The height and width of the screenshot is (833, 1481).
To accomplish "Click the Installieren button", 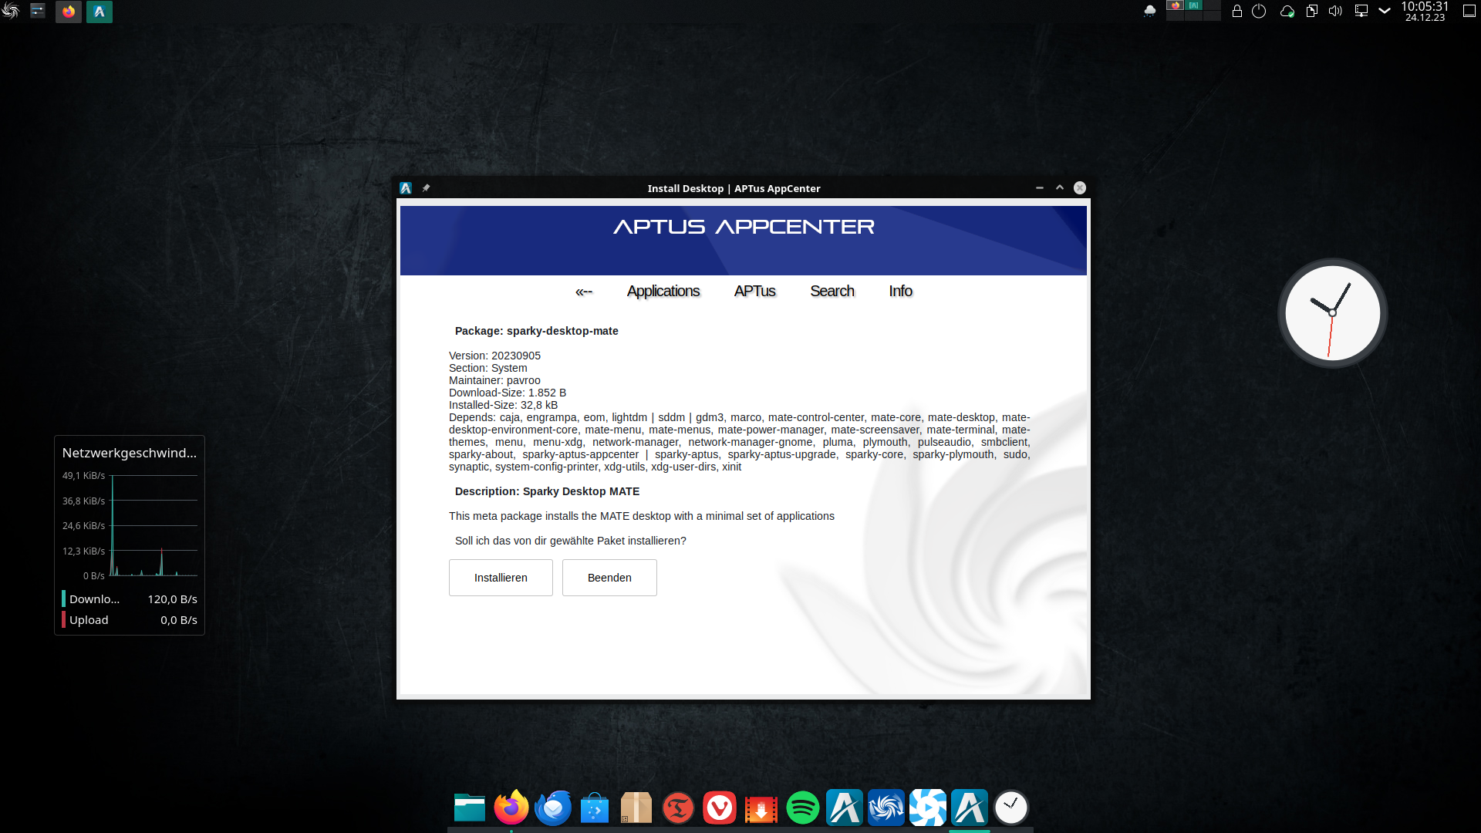I will pos(501,578).
